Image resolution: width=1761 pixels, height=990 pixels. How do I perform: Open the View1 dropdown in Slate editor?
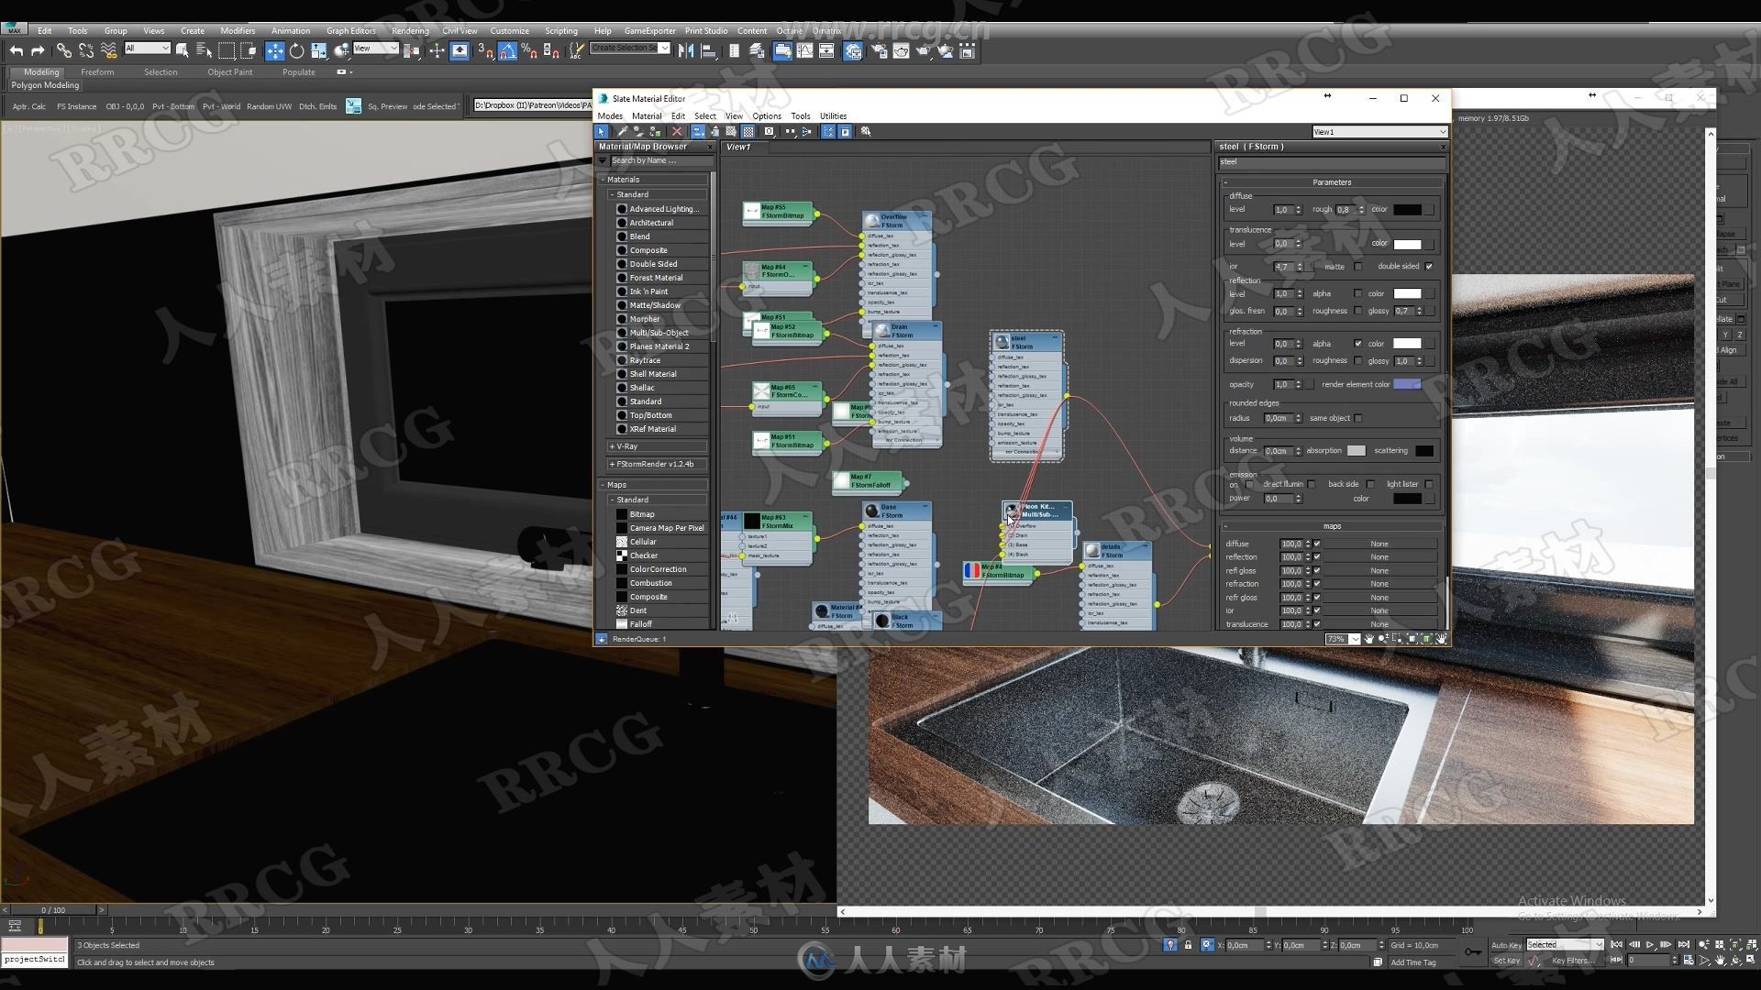point(1379,132)
